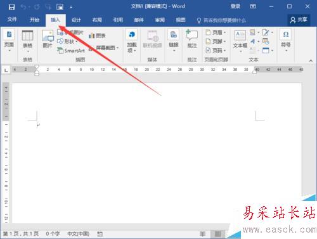
Task: Insert a picture with 图片
Action: (48, 39)
